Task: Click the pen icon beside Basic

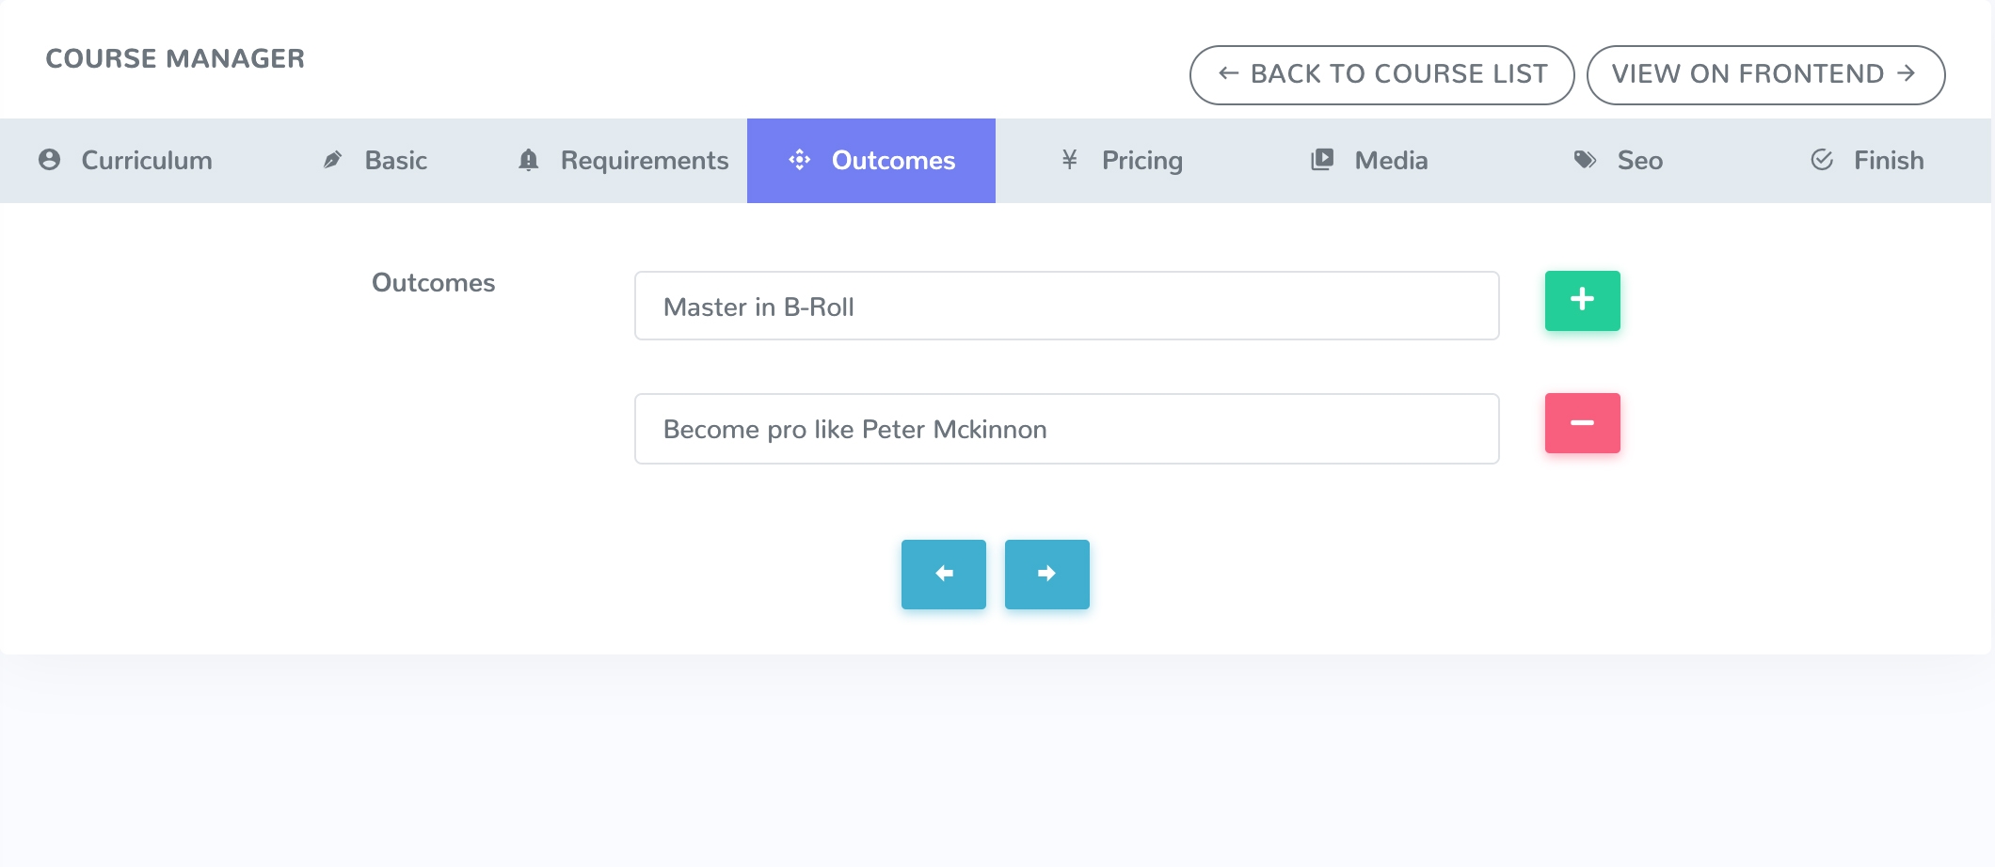Action: [332, 160]
